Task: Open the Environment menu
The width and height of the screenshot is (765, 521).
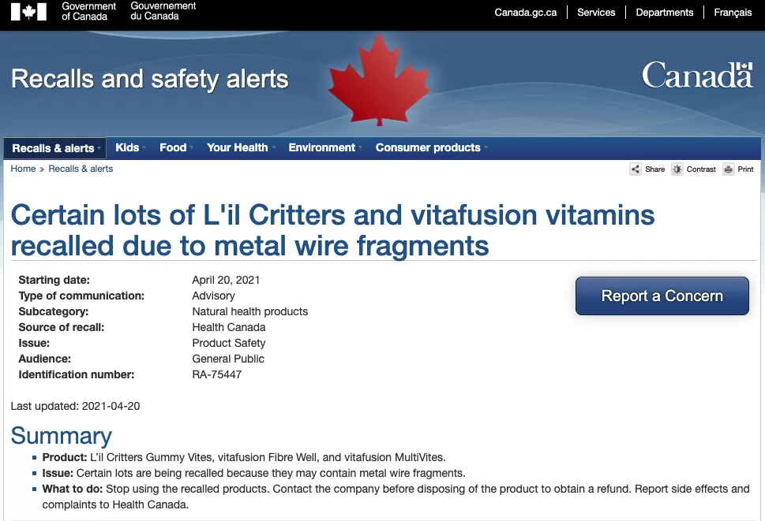Action: [325, 147]
